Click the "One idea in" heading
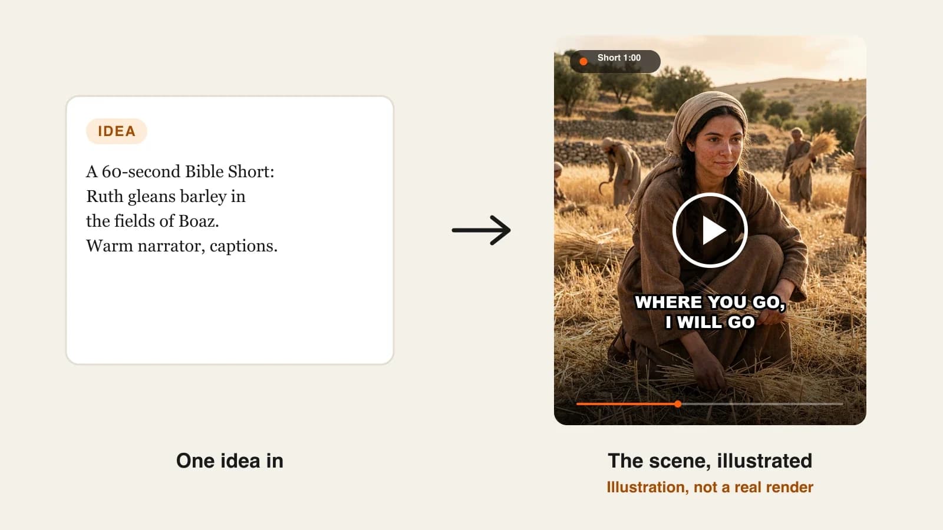The height and width of the screenshot is (530, 943). (x=230, y=461)
